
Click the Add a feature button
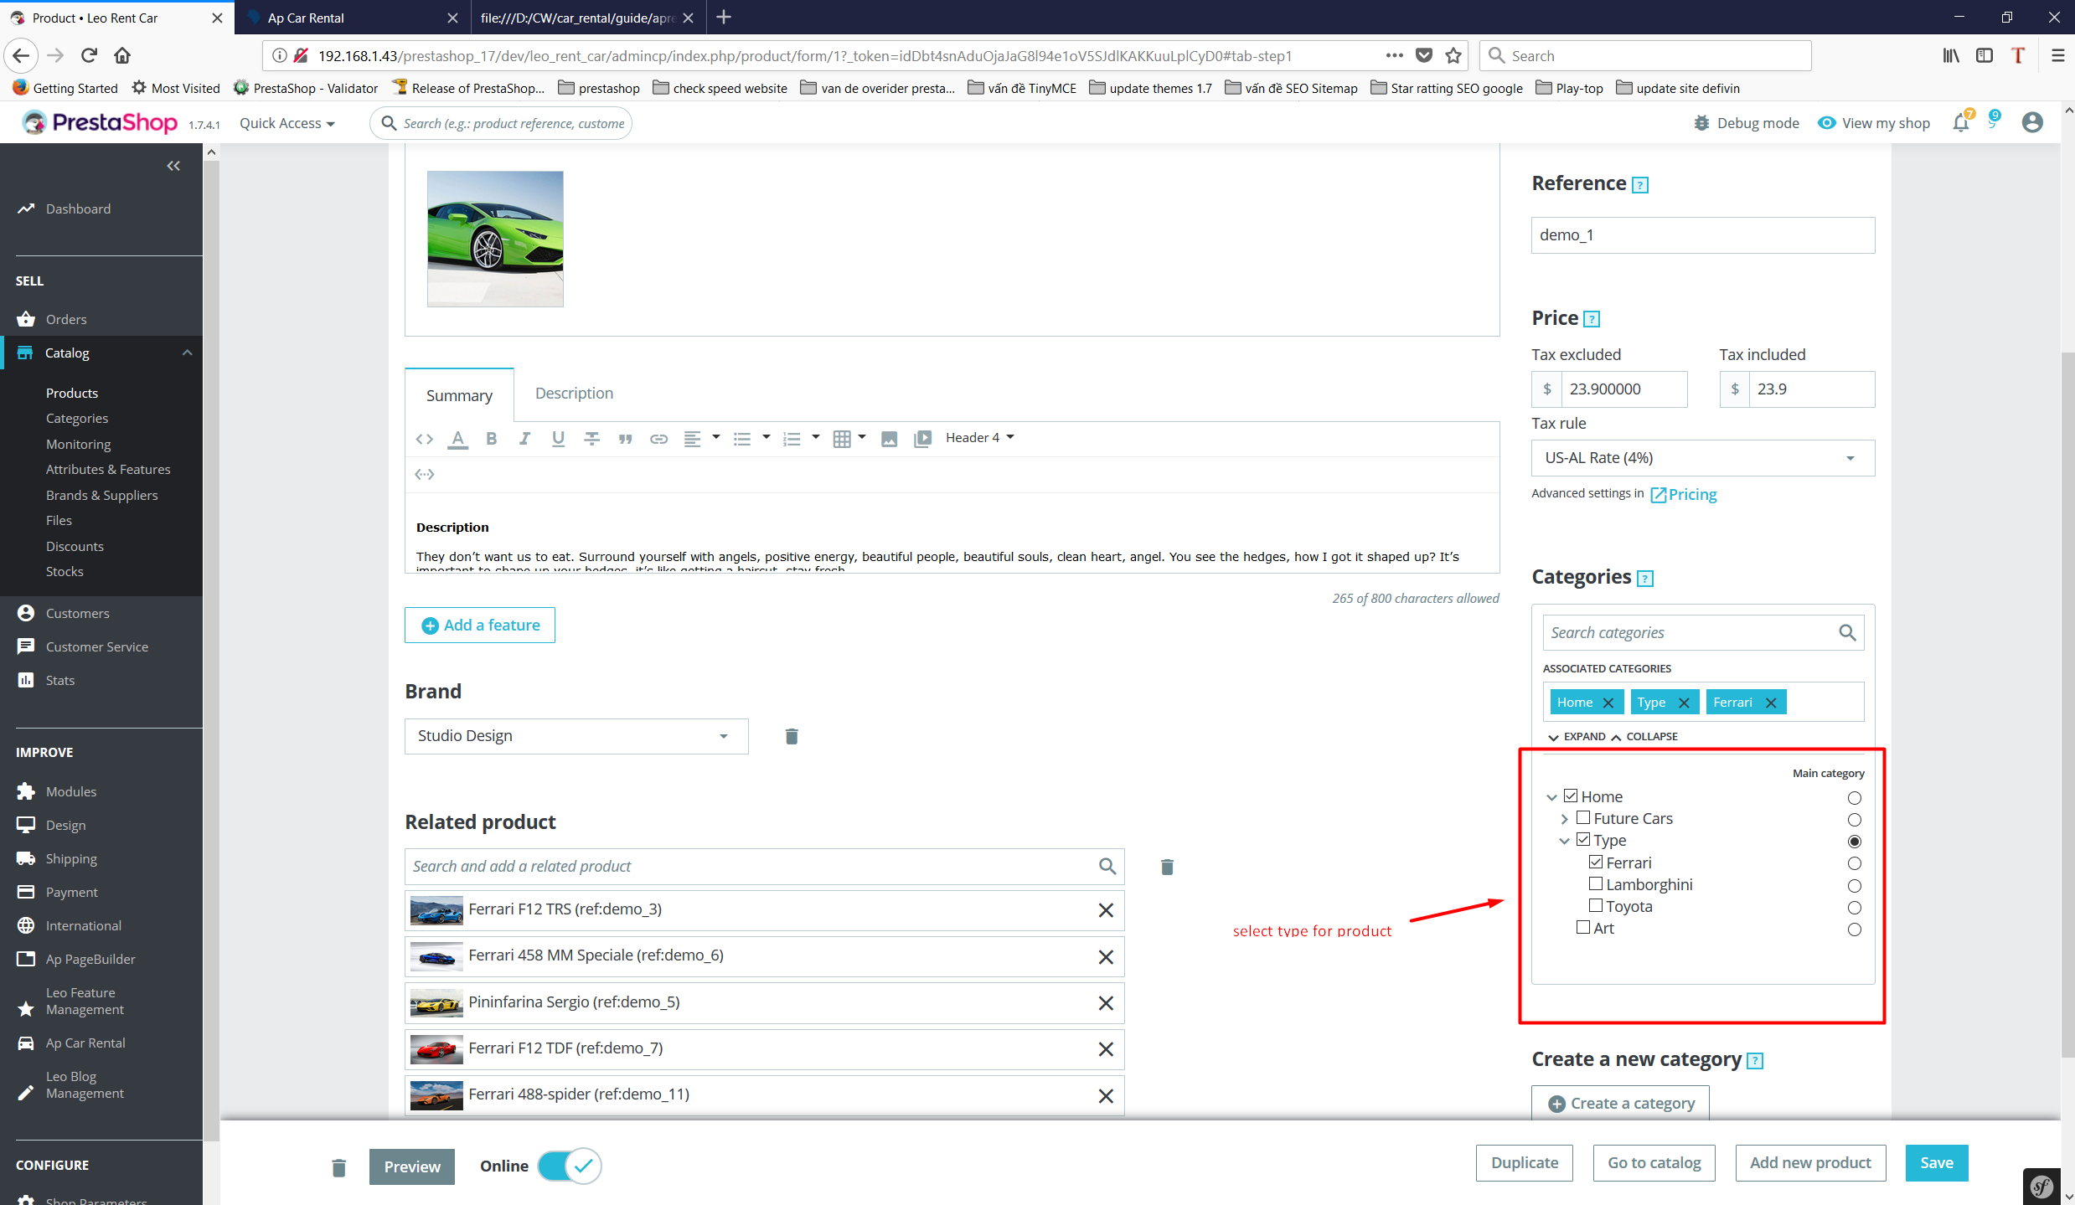pos(481,624)
